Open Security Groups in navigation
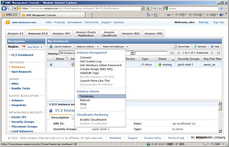The image size is (229, 147). tap(23, 122)
